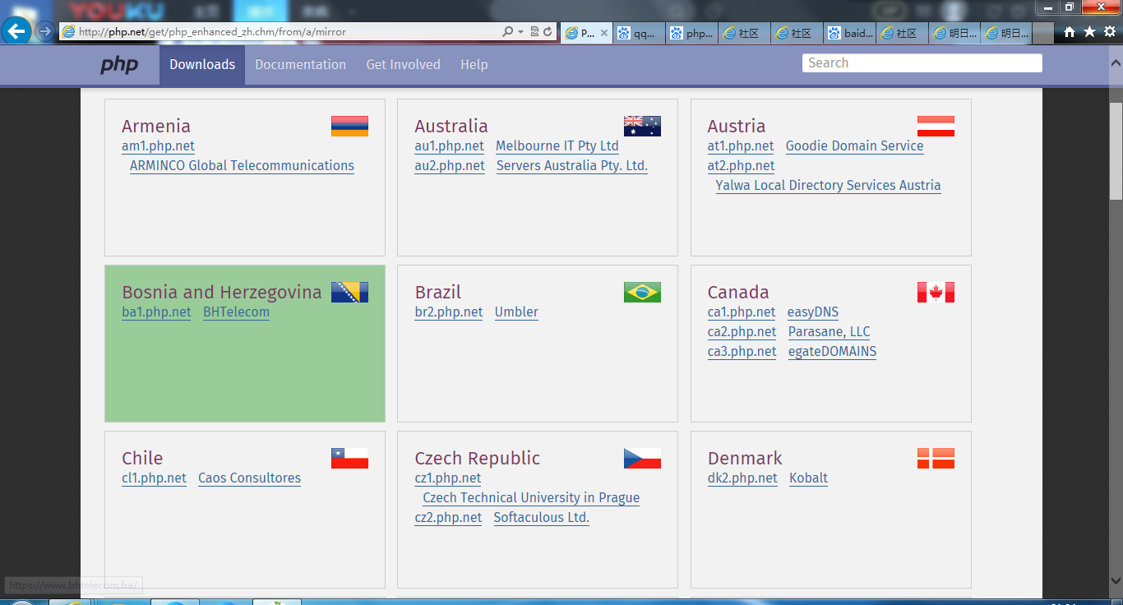The width and height of the screenshot is (1123, 605).
Task: Click the magnifier search icon in address bar
Action: pos(508,32)
